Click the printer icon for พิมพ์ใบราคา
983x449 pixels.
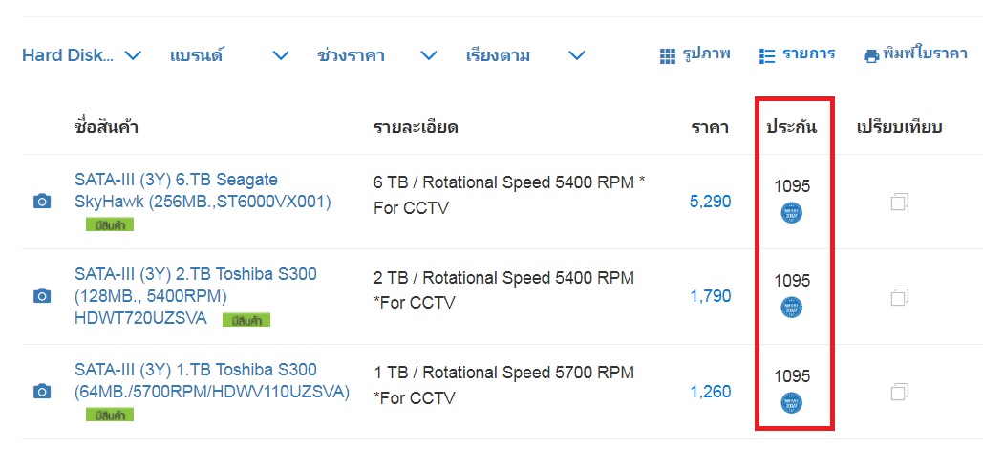click(x=871, y=56)
